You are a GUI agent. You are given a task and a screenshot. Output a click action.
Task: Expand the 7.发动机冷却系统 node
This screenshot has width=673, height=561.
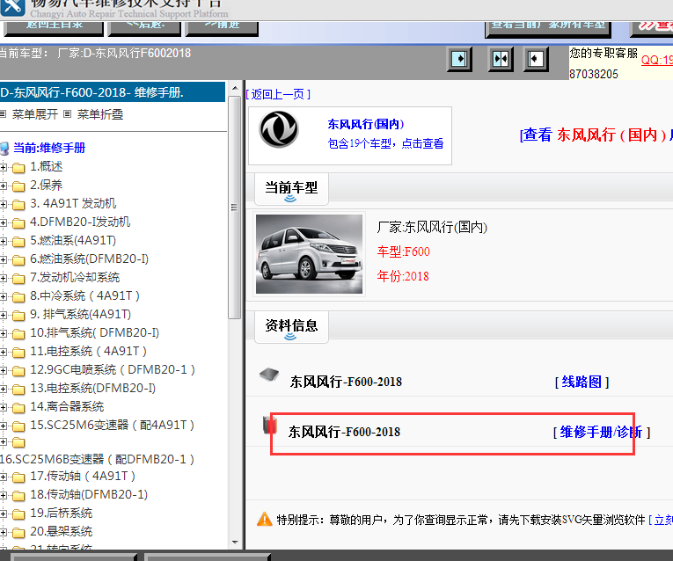pyautogui.click(x=4, y=278)
